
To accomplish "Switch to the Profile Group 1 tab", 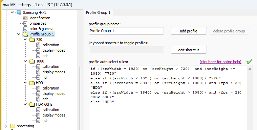I will click(x=98, y=12).
